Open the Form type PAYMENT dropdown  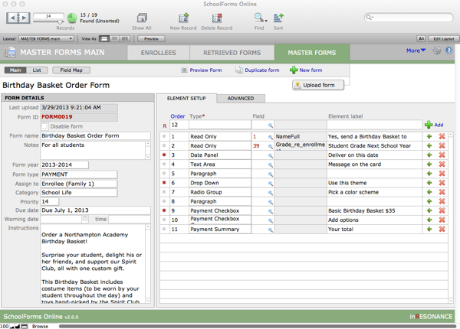79,174
